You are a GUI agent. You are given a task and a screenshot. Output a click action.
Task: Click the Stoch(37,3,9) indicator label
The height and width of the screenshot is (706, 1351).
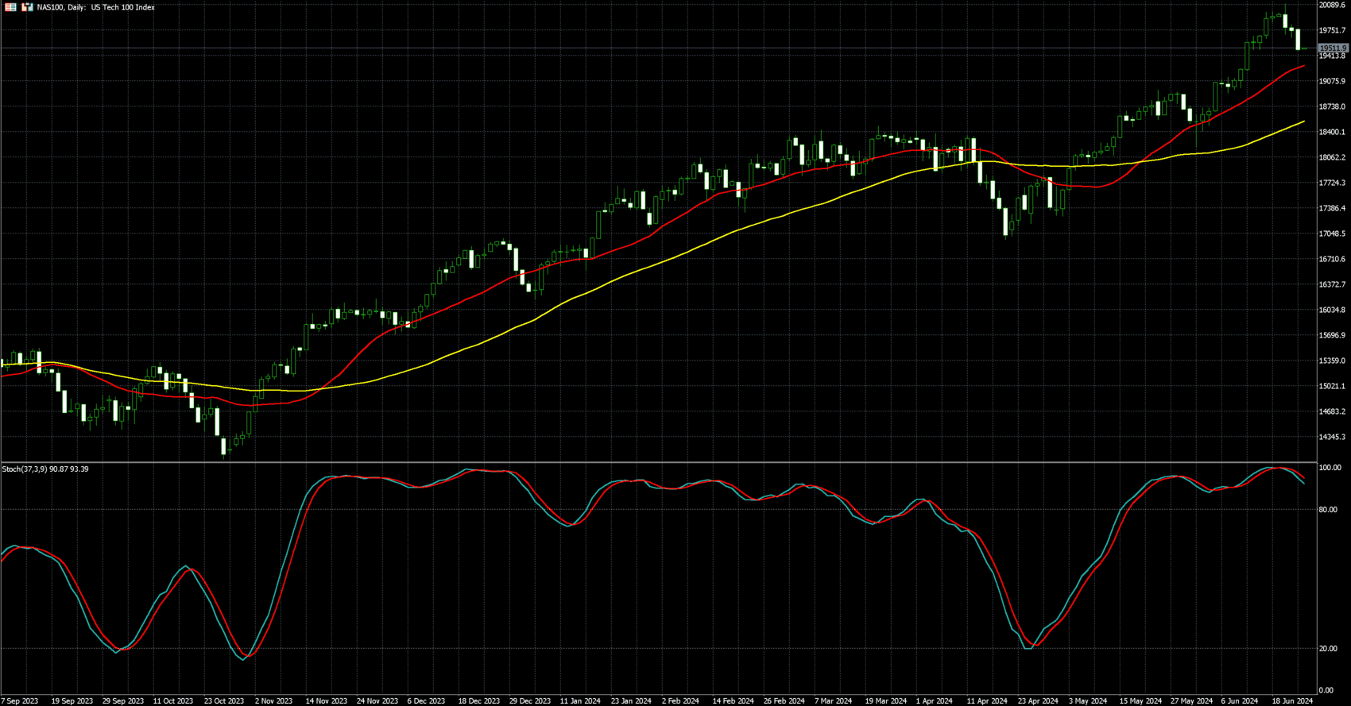45,469
